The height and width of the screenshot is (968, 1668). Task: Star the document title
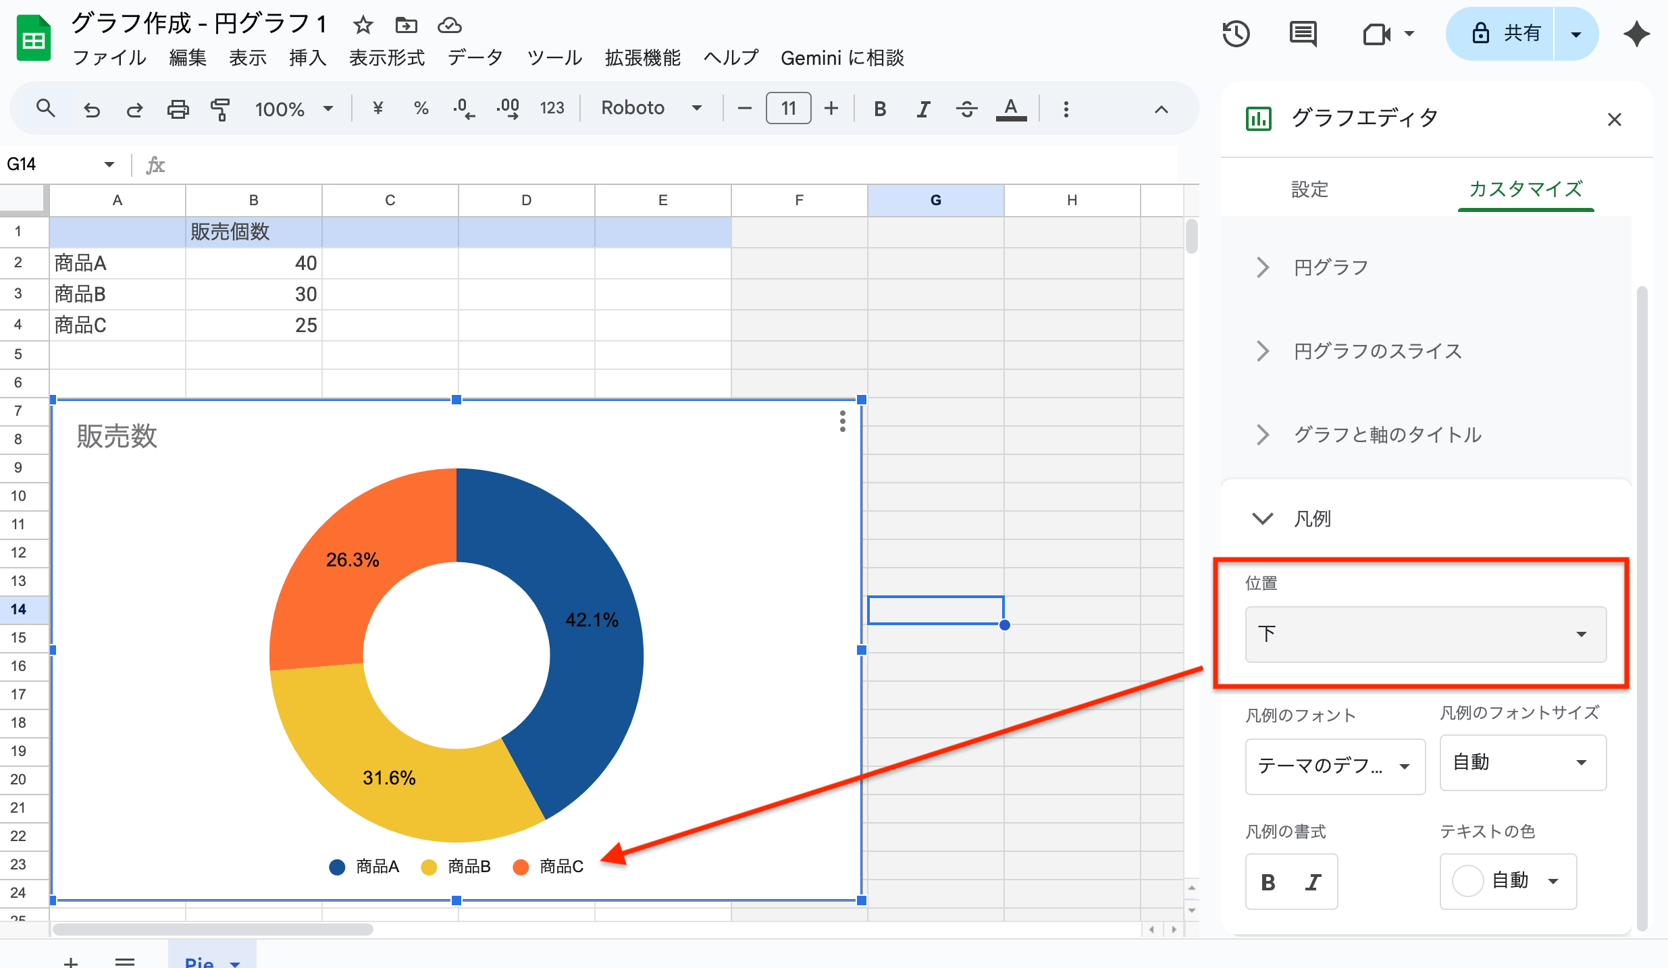click(363, 26)
